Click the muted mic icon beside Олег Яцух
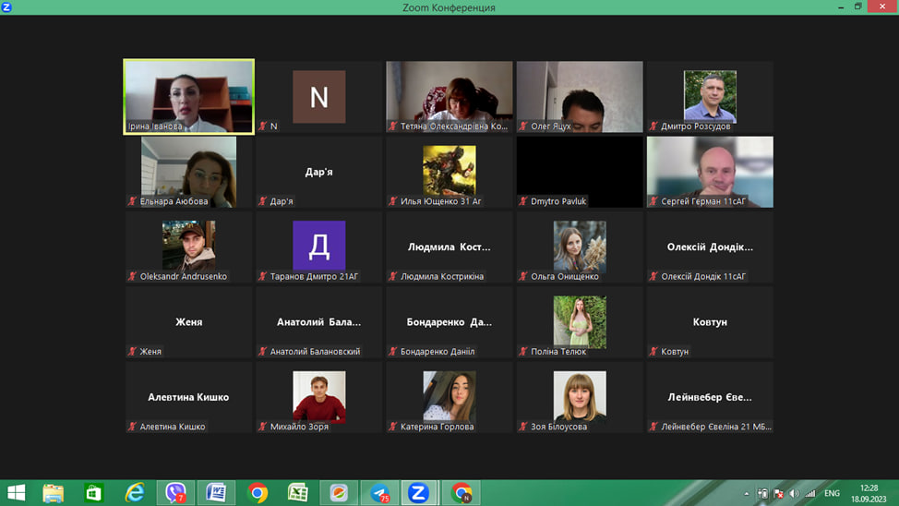 (523, 126)
